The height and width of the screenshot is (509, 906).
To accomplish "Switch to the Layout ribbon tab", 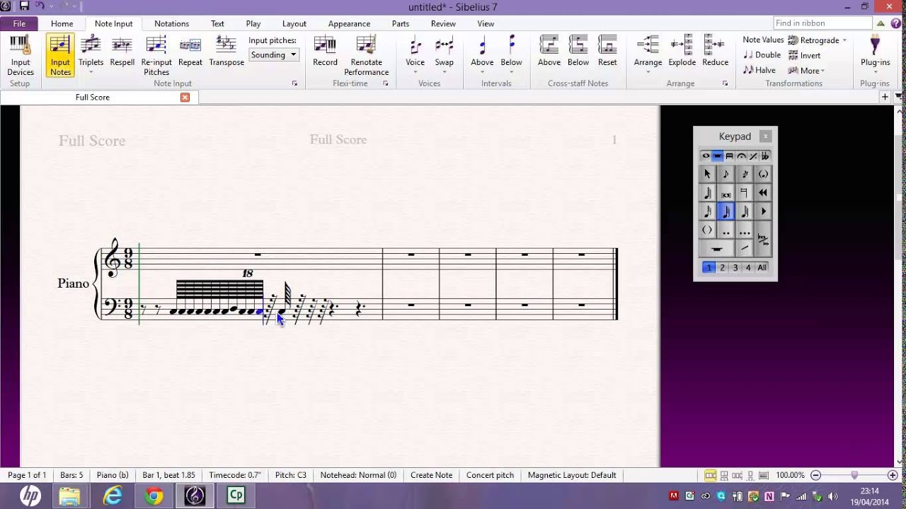I will 294,23.
